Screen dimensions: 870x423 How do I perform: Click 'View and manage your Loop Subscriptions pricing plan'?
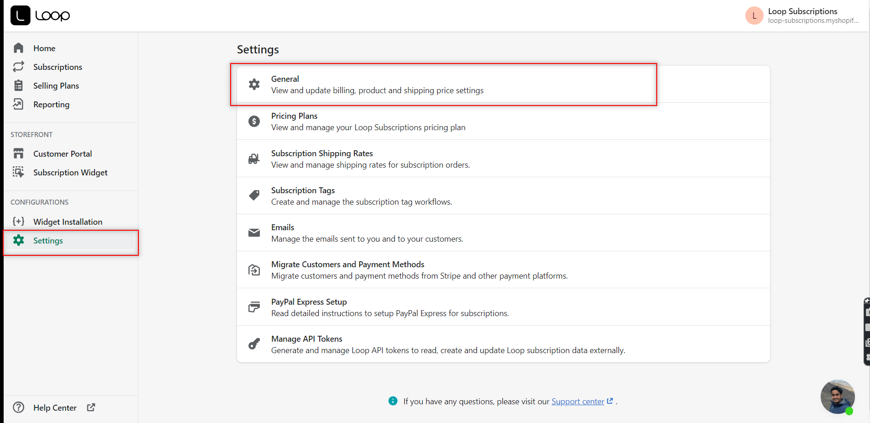(x=368, y=127)
